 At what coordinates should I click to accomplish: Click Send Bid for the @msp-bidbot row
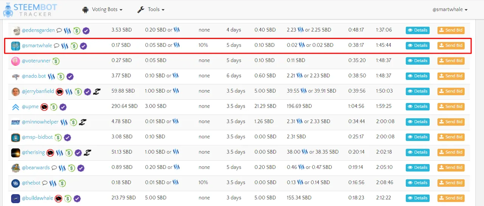[x=451, y=137]
